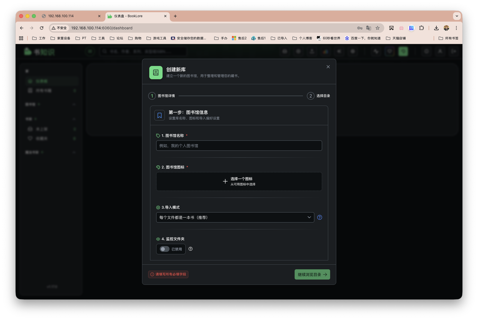Click the downloads icon in the browser toolbar
The height and width of the screenshot is (320, 478).
[436, 28]
